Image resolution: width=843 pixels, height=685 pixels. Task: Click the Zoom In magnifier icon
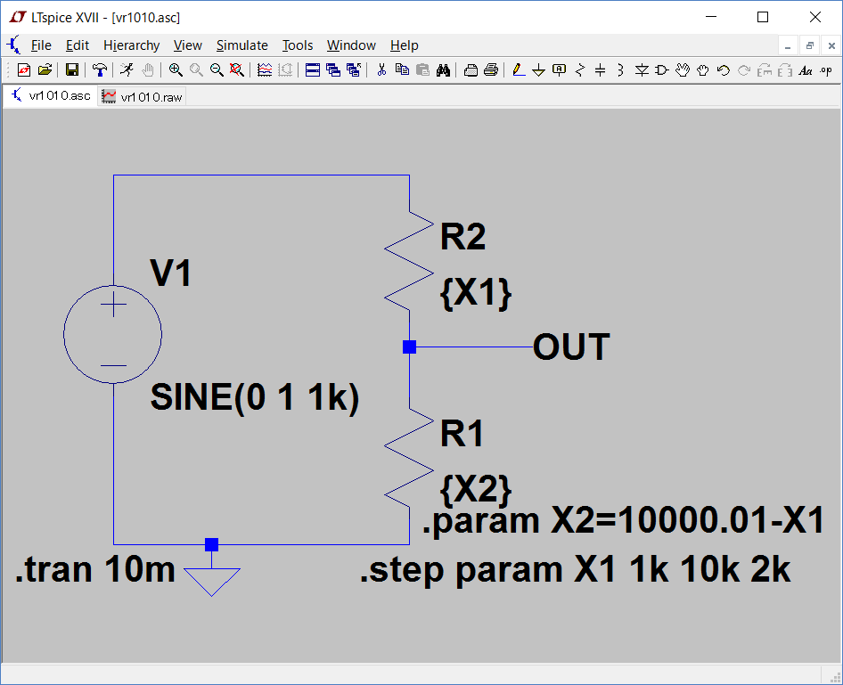[176, 69]
